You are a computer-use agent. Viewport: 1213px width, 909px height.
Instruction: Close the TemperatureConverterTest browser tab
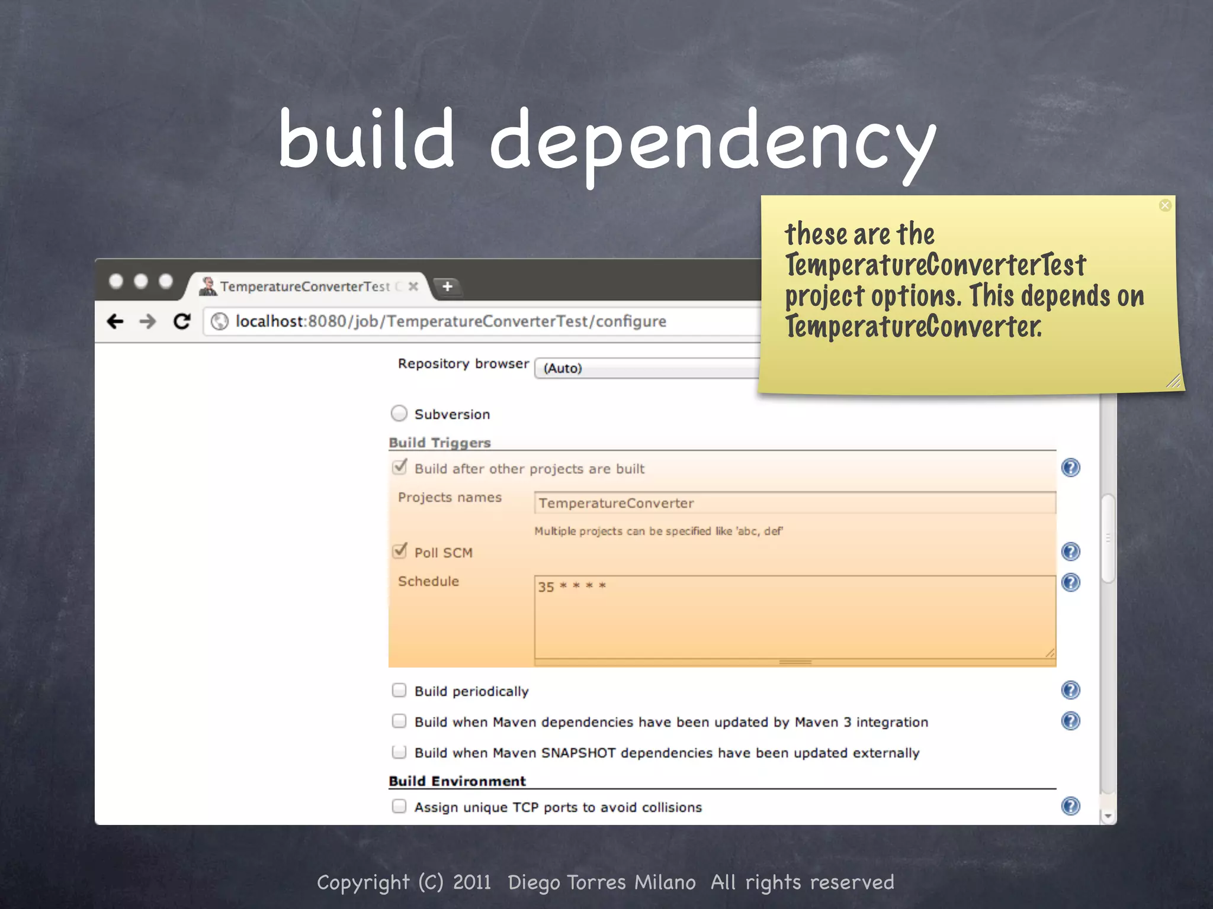tap(413, 286)
